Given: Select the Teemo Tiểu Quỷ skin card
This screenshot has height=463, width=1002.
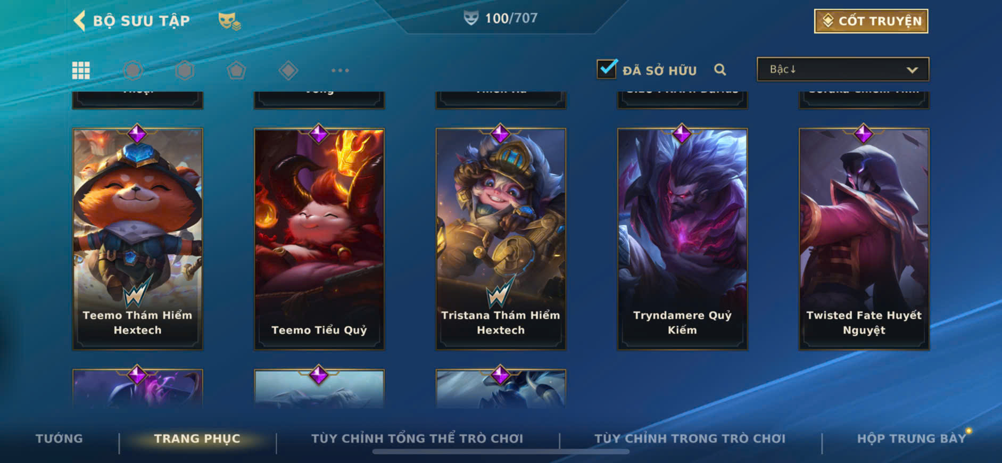Looking at the screenshot, I should [319, 238].
